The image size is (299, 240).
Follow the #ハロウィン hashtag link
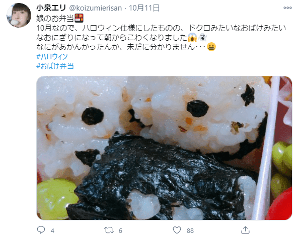point(52,56)
